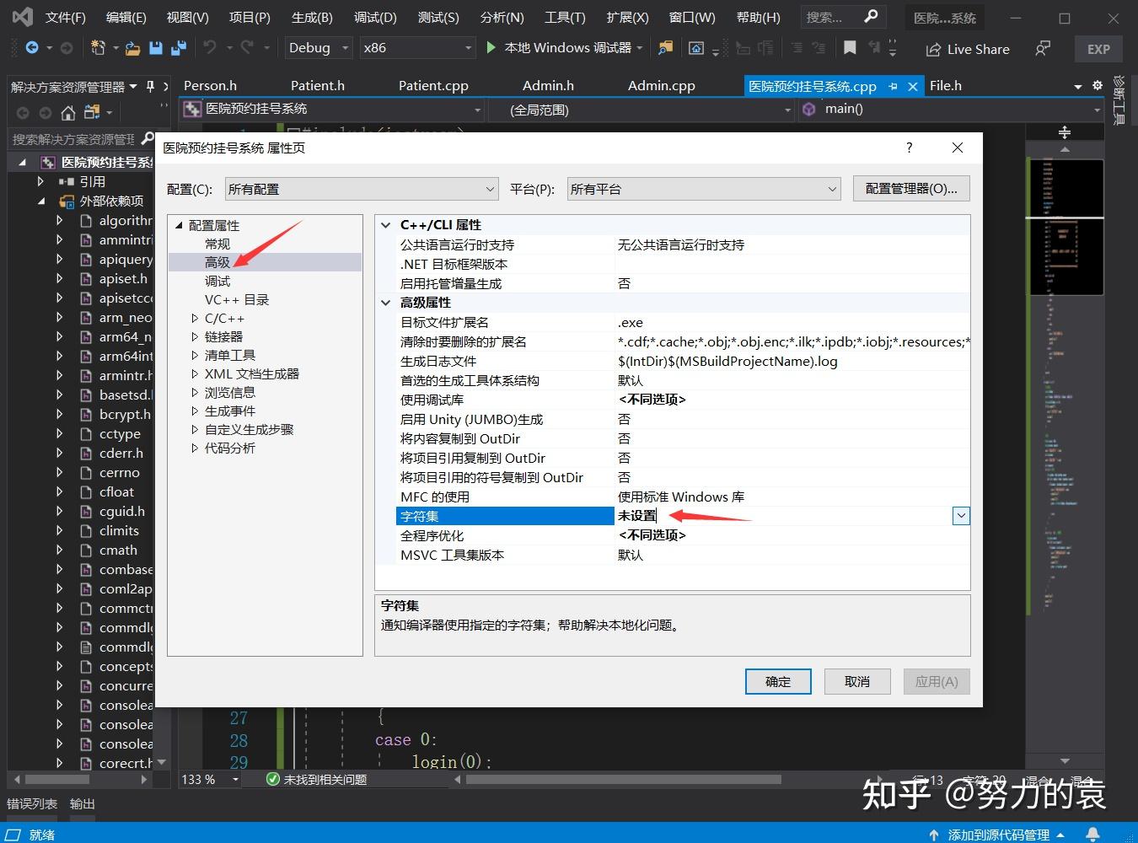Click the redo arrow icon

(247, 48)
